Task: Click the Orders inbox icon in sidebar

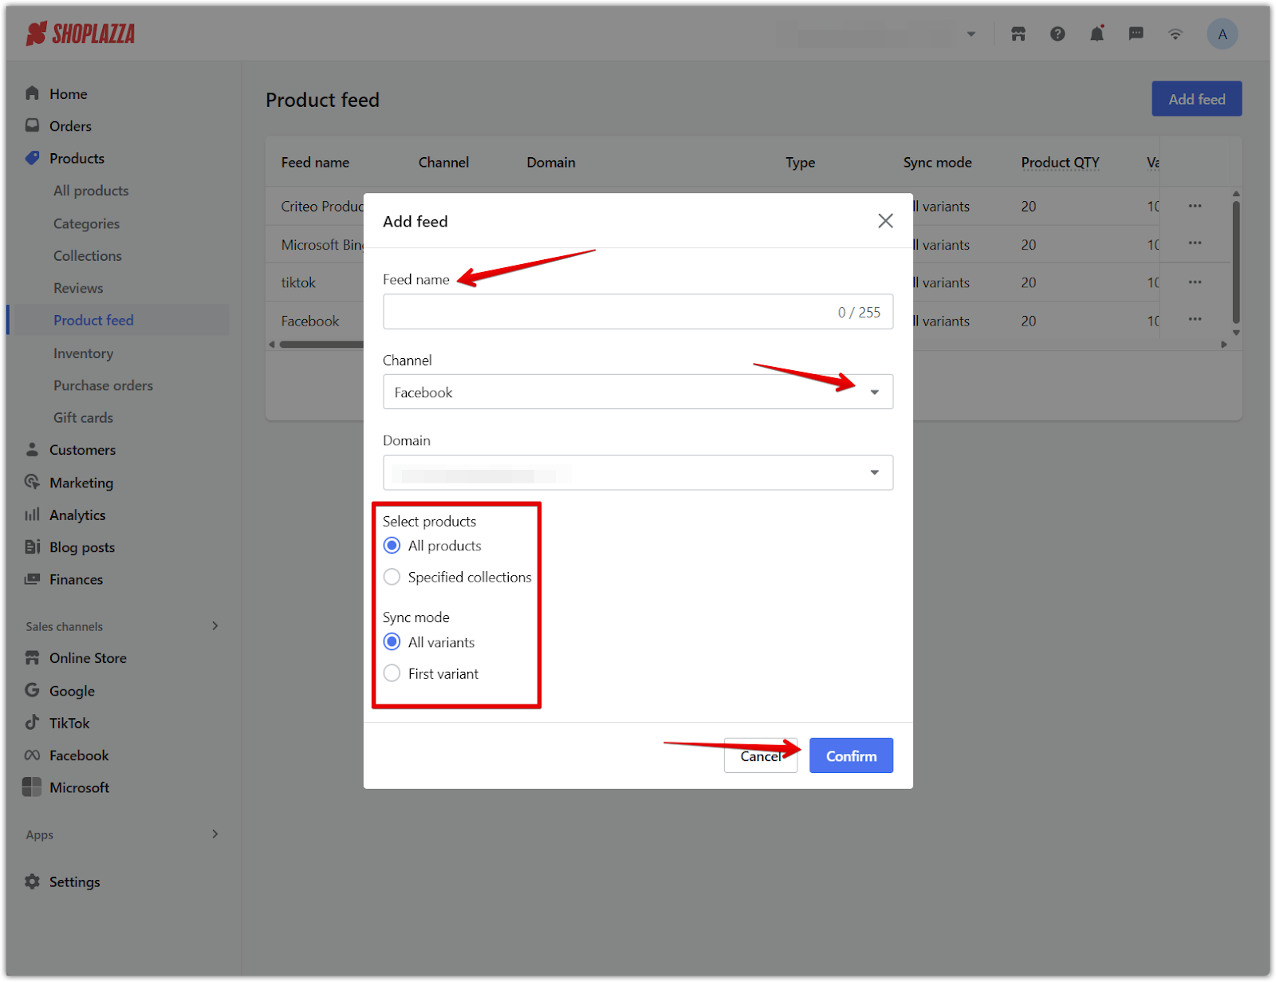Action: click(x=32, y=125)
